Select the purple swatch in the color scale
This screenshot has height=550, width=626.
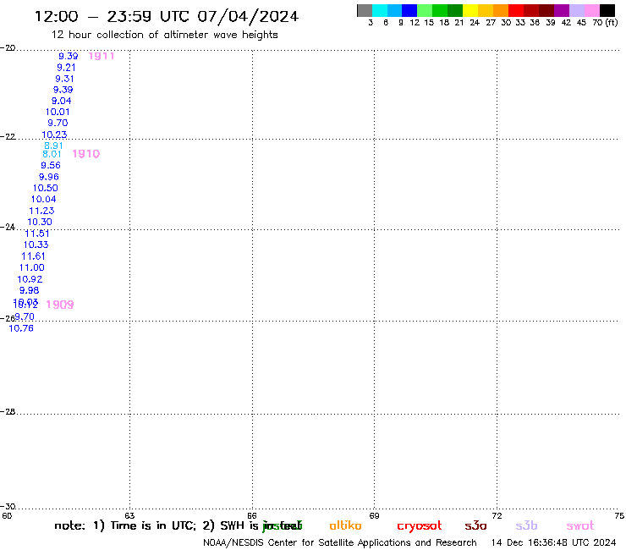[x=562, y=10]
